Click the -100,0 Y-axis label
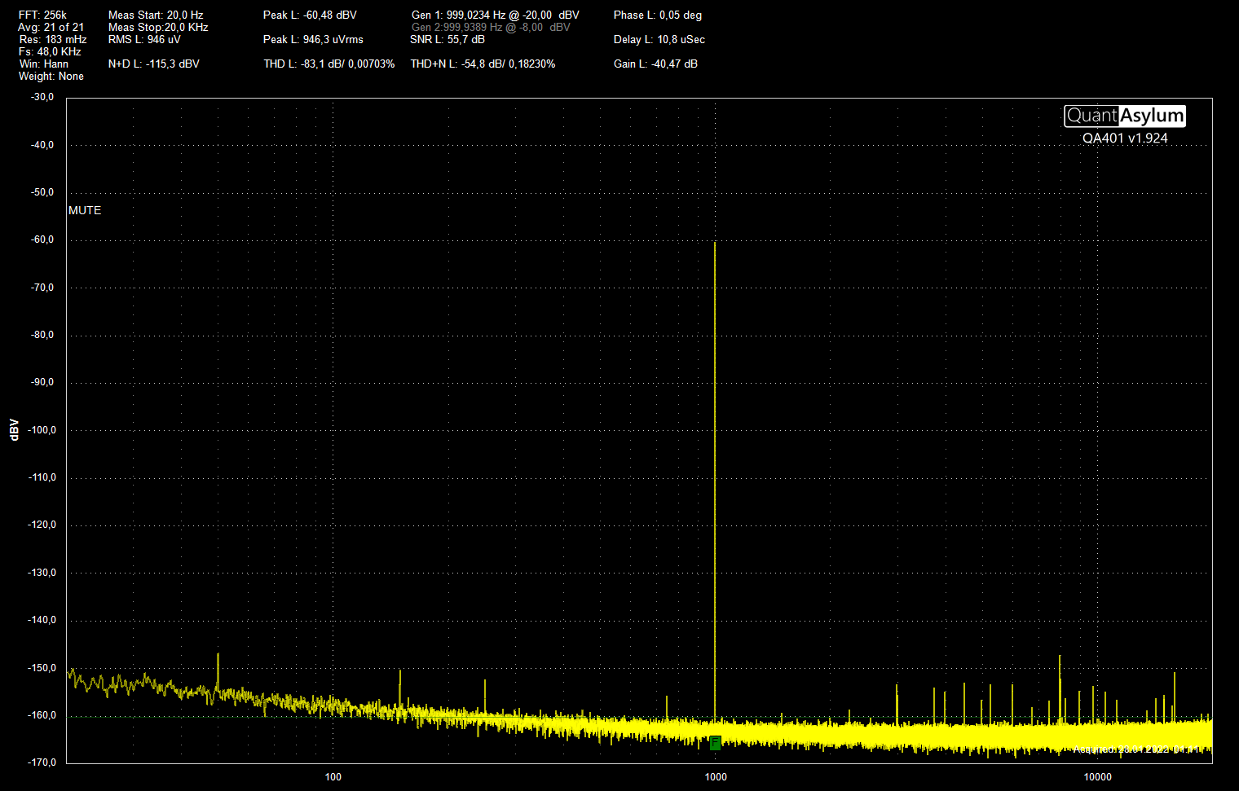Viewport: 1239px width, 791px height. (x=42, y=430)
